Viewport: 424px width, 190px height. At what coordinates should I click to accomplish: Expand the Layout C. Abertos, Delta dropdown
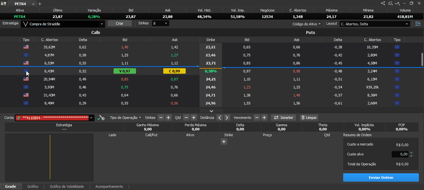pos(375,24)
